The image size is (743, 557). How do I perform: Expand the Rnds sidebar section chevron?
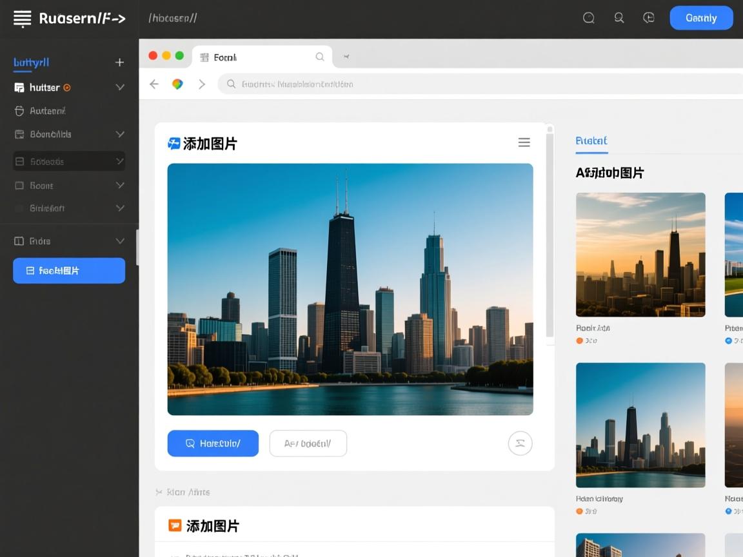(x=119, y=241)
